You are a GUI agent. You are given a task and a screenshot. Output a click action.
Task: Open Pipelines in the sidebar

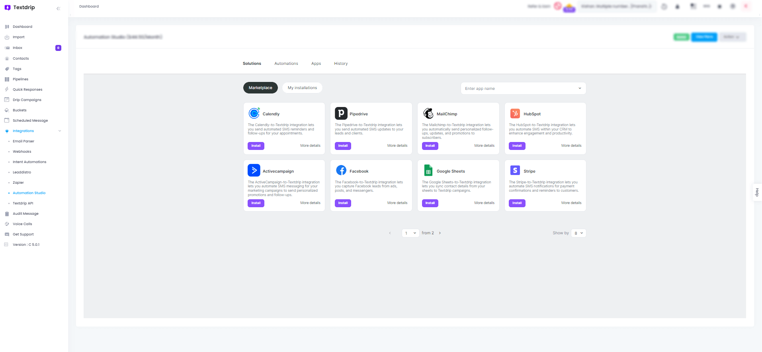tap(20, 79)
